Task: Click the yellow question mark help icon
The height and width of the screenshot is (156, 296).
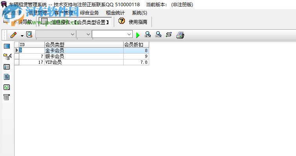Action: (x=122, y=21)
